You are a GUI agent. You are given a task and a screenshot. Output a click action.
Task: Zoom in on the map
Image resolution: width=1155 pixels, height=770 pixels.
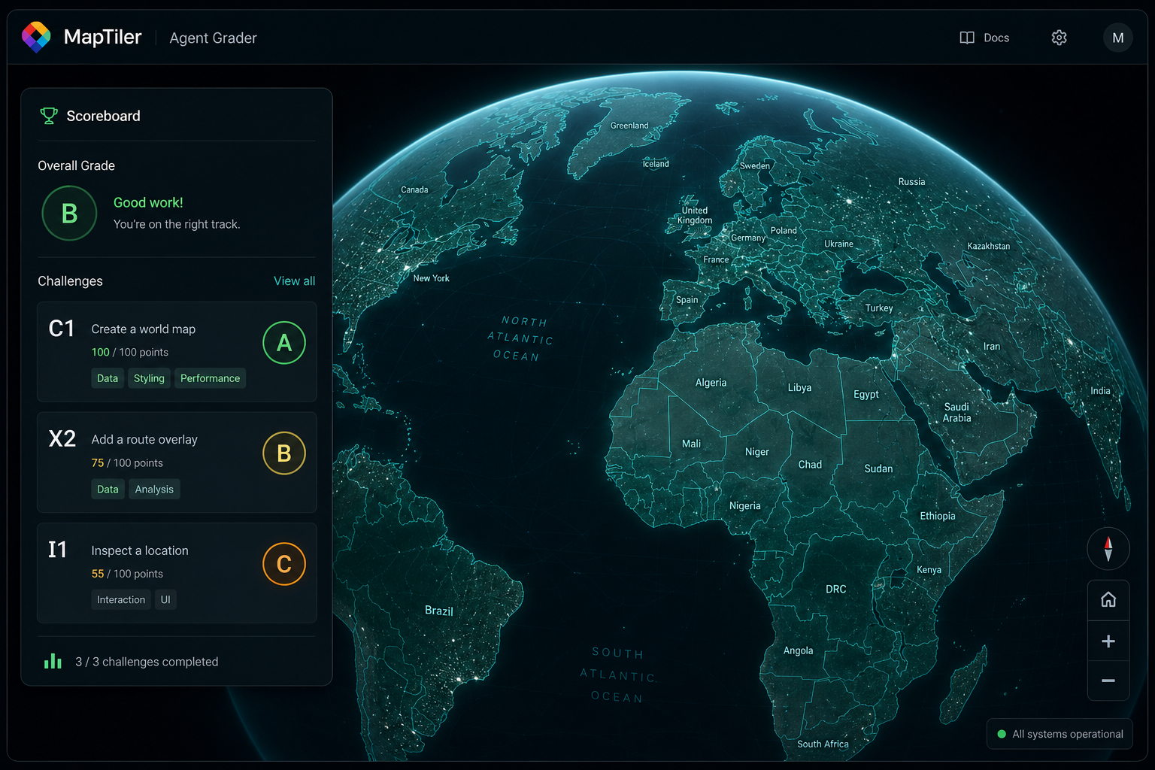pos(1108,641)
